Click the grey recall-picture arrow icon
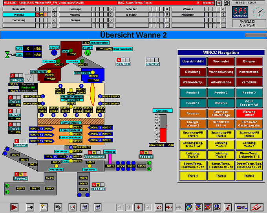Viewport: 267px width, 213px height. pos(178,207)
